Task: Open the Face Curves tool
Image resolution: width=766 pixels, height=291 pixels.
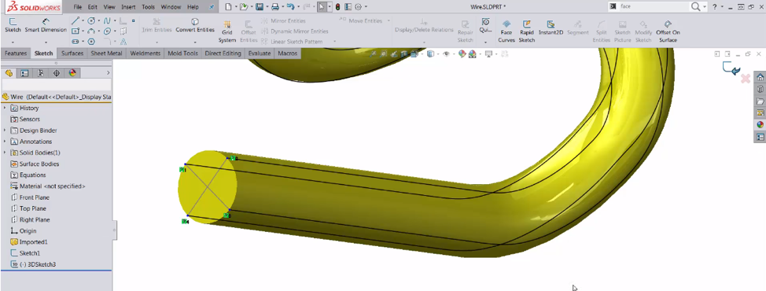Action: pyautogui.click(x=506, y=31)
